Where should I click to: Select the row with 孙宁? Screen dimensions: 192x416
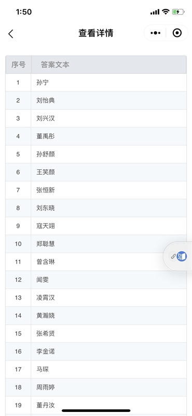pos(96,83)
